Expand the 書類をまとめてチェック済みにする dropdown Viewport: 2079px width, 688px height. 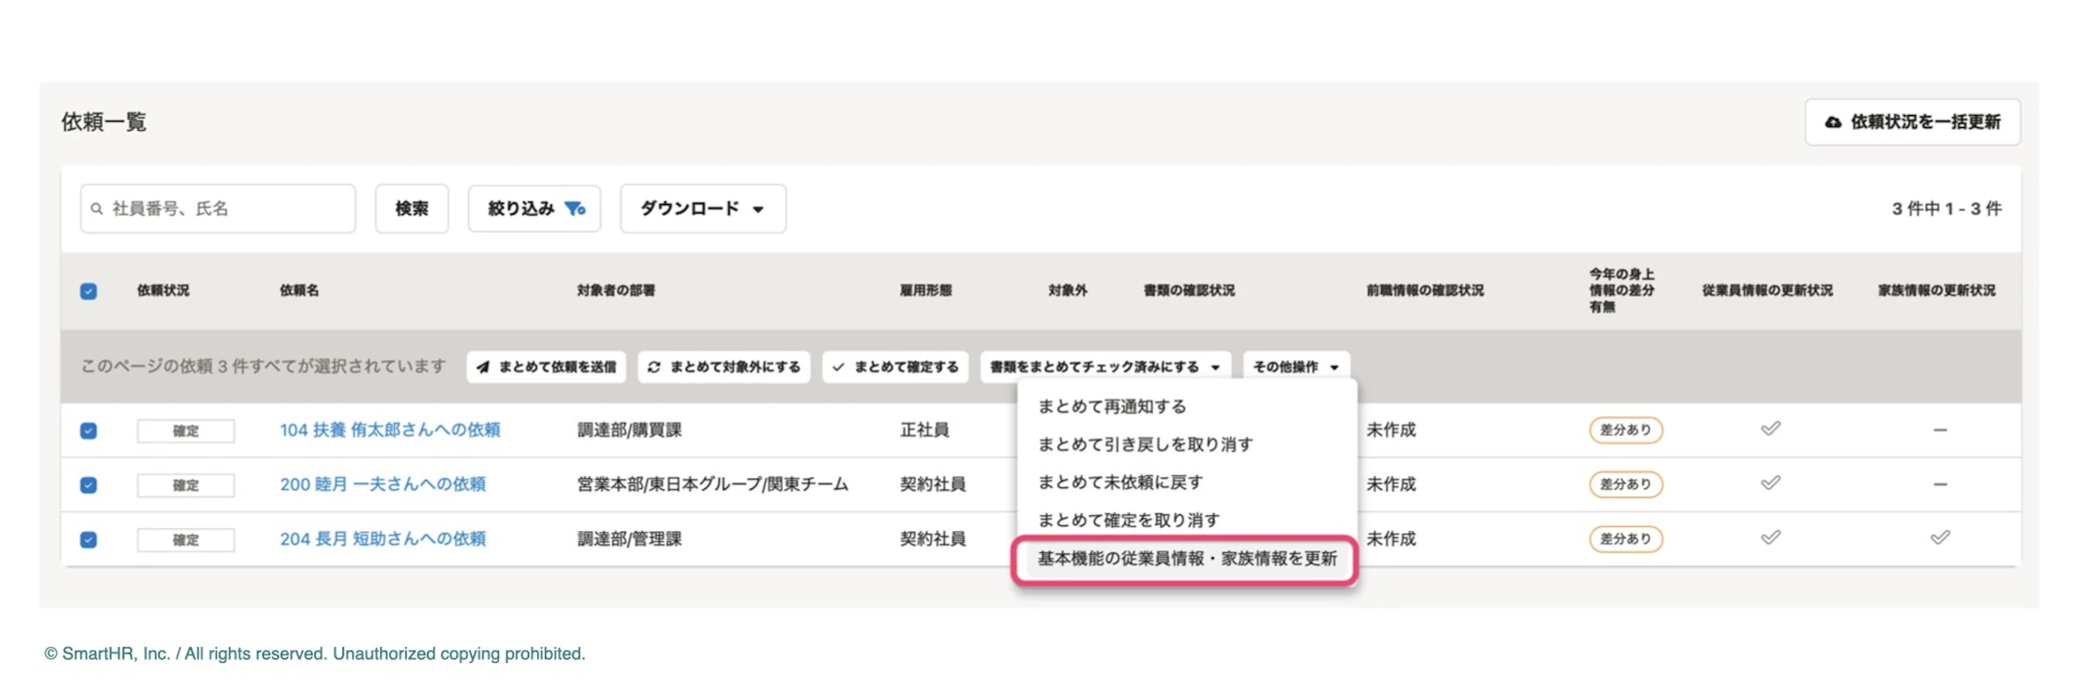click(x=1104, y=367)
